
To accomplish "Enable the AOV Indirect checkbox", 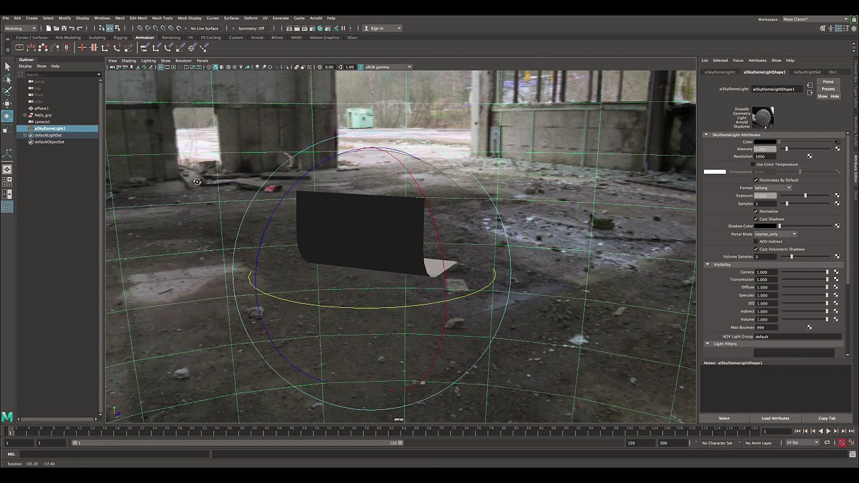I will coord(756,241).
